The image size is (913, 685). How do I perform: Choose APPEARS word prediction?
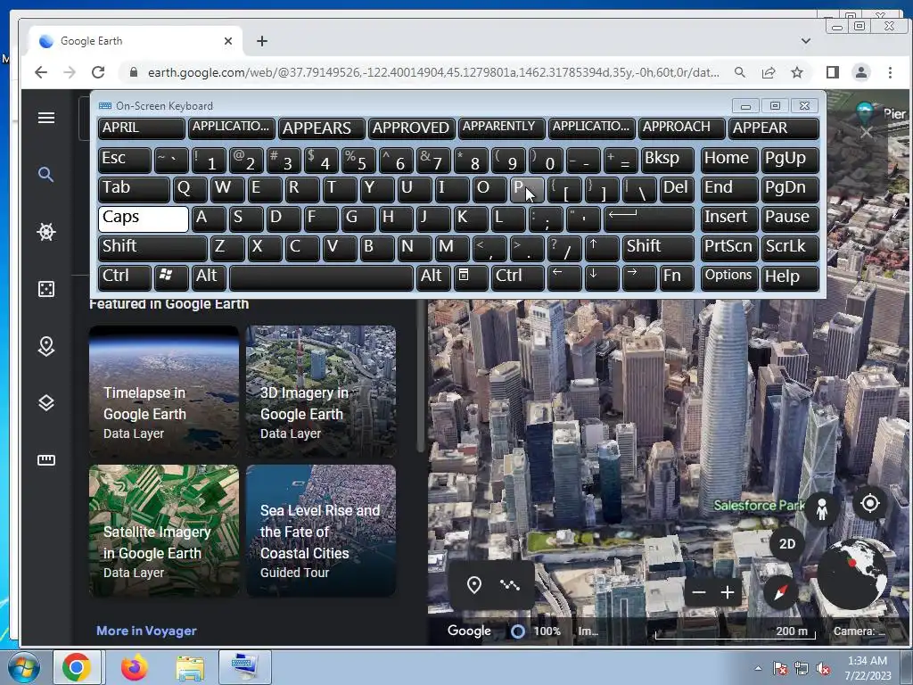point(321,128)
